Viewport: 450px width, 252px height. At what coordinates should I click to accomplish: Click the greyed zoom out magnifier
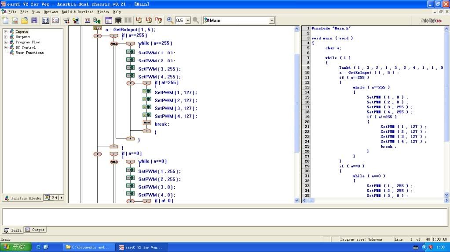tap(196, 20)
